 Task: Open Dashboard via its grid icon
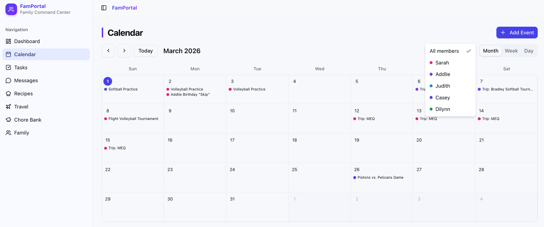pyautogui.click(x=8, y=41)
